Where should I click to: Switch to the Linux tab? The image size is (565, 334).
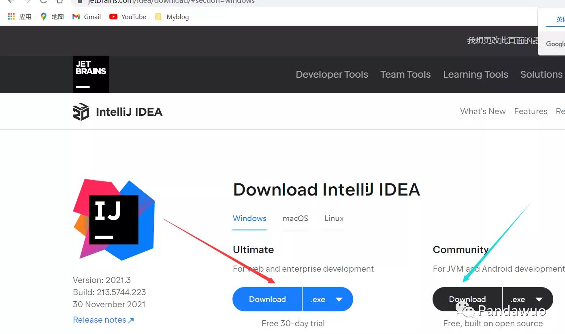tap(334, 219)
